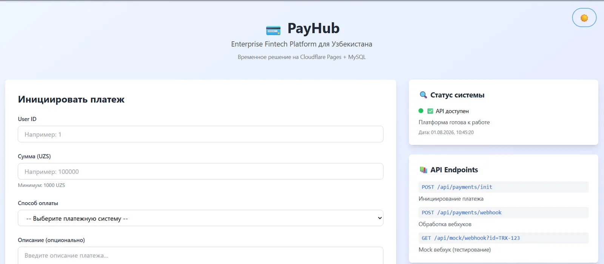
Task: Click the Статус системы heading text
Action: tap(457, 95)
